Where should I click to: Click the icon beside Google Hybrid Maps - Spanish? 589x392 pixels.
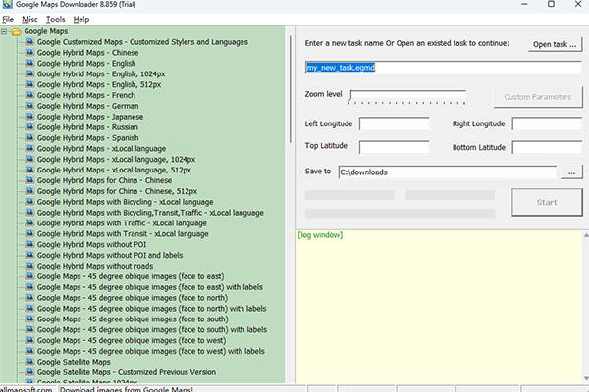coord(29,137)
